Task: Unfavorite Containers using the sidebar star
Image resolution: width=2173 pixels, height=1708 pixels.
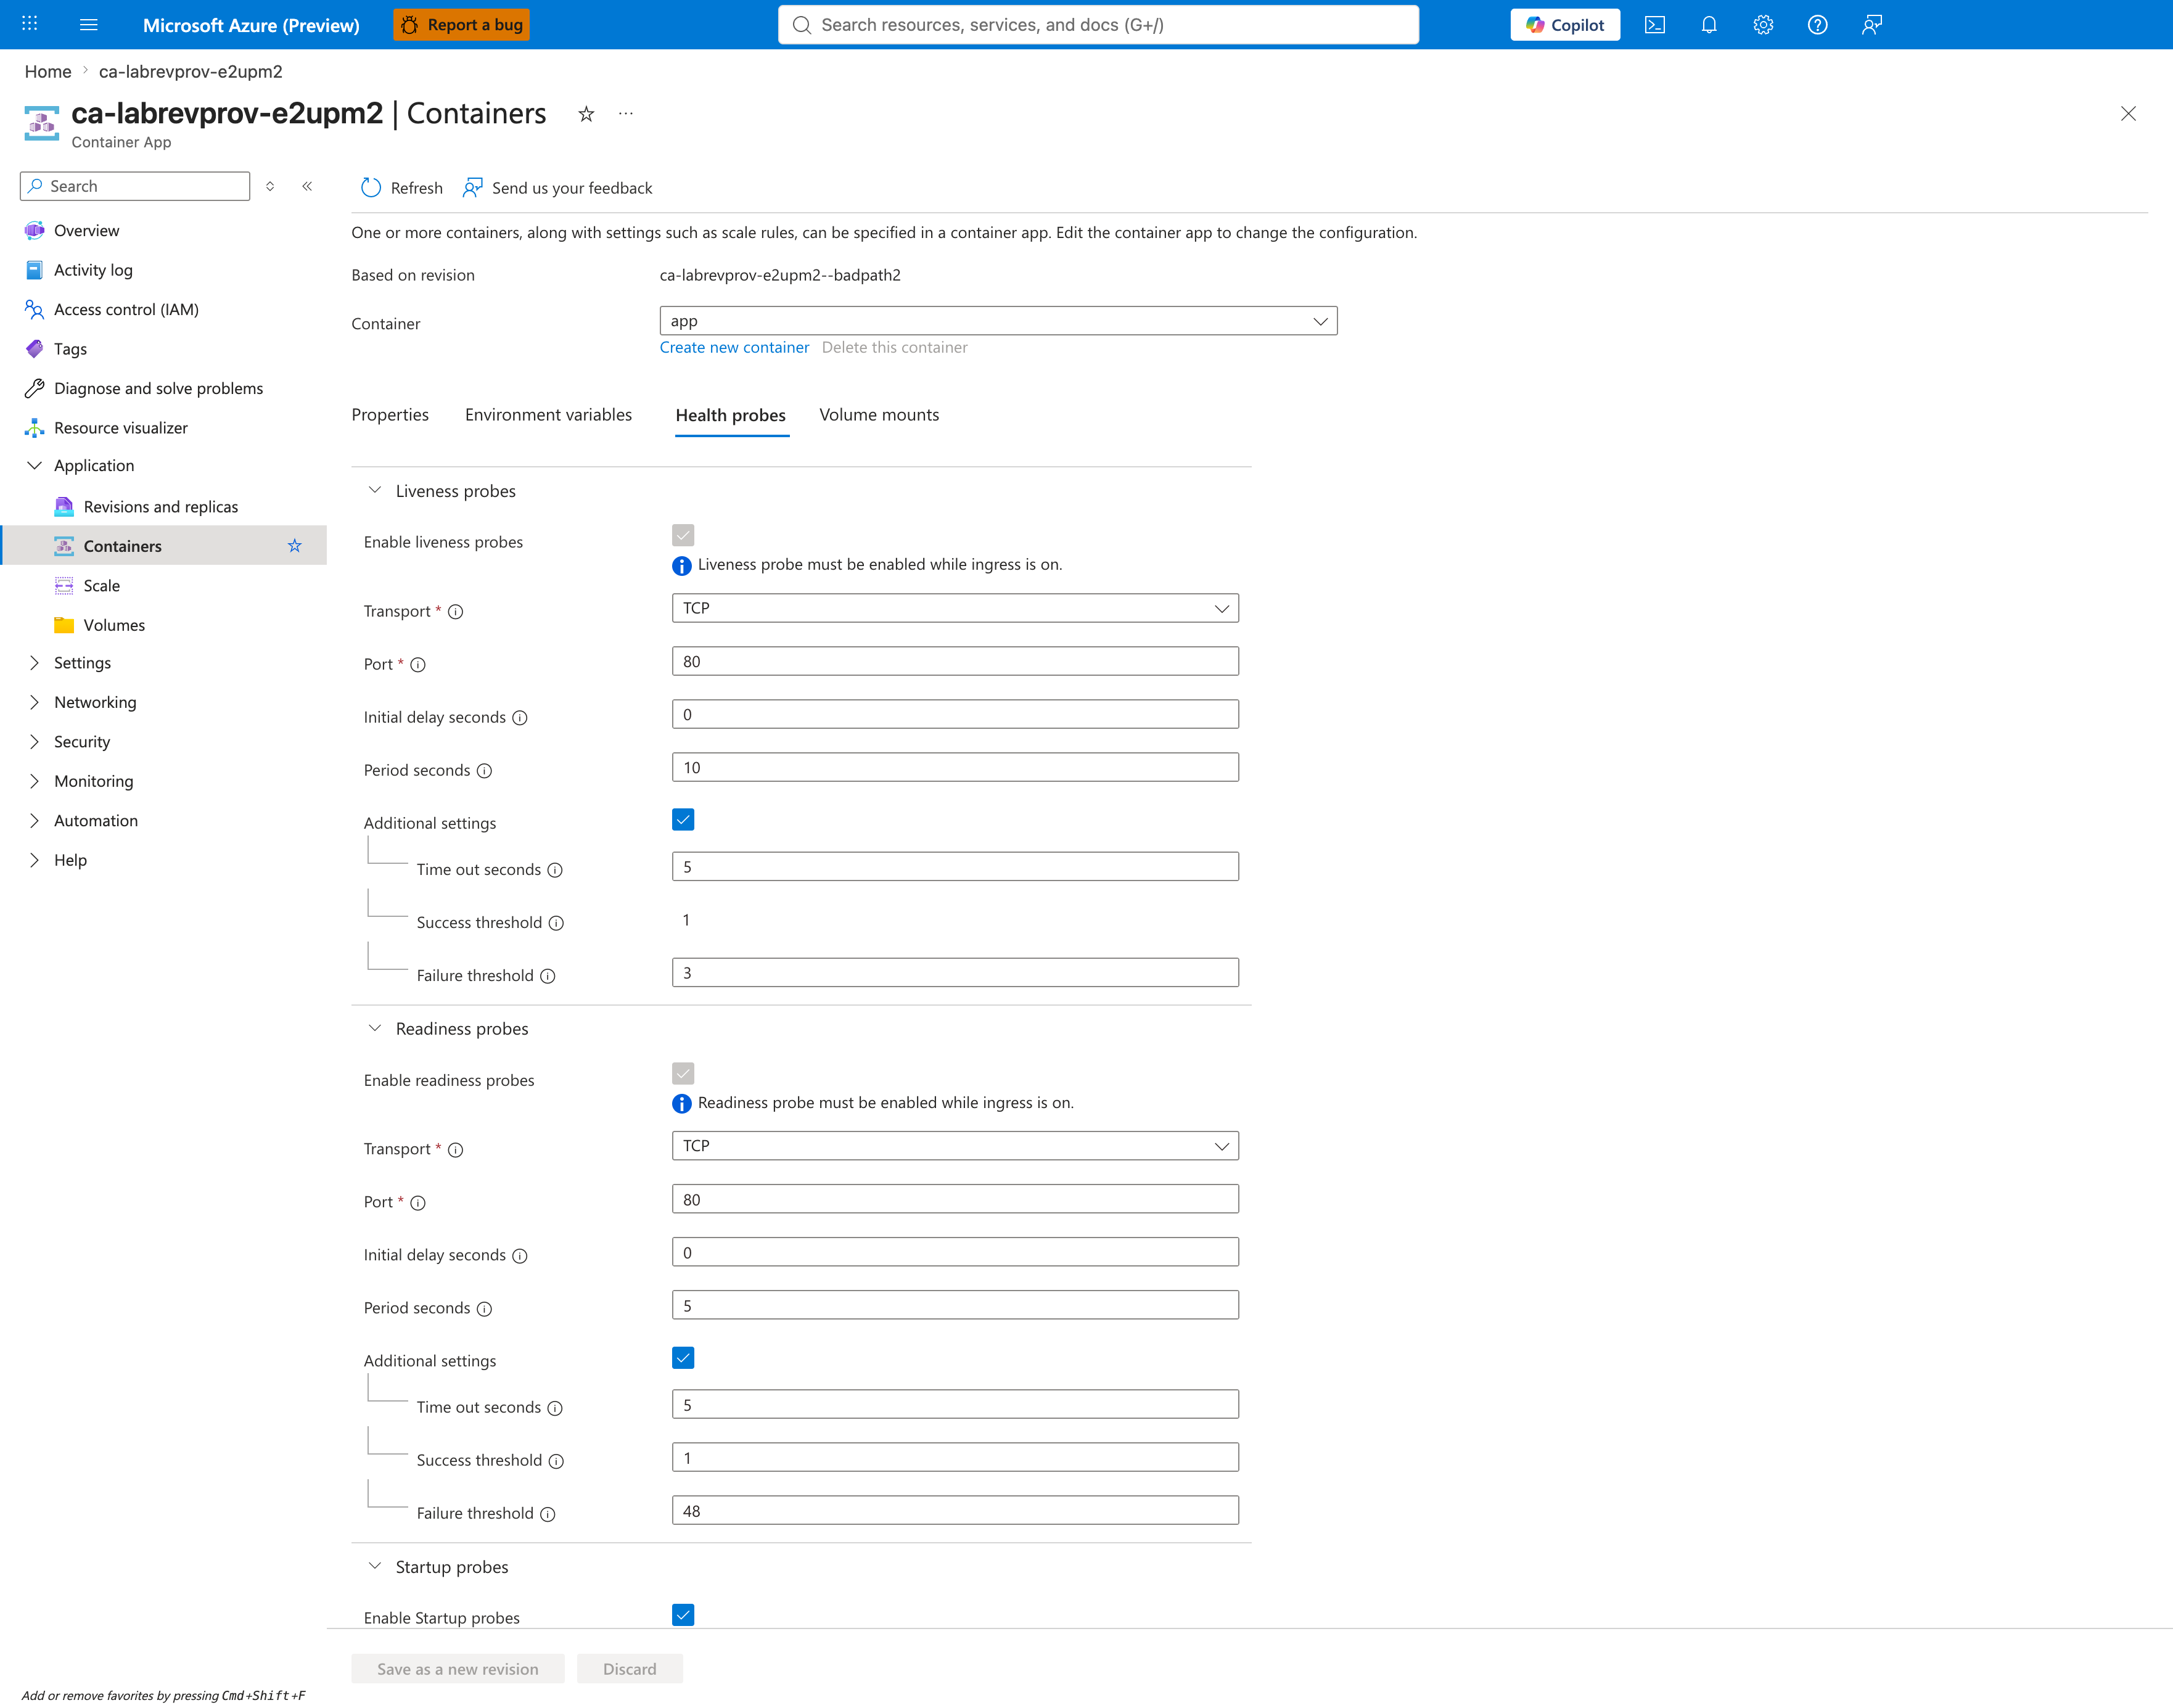Action: point(295,546)
